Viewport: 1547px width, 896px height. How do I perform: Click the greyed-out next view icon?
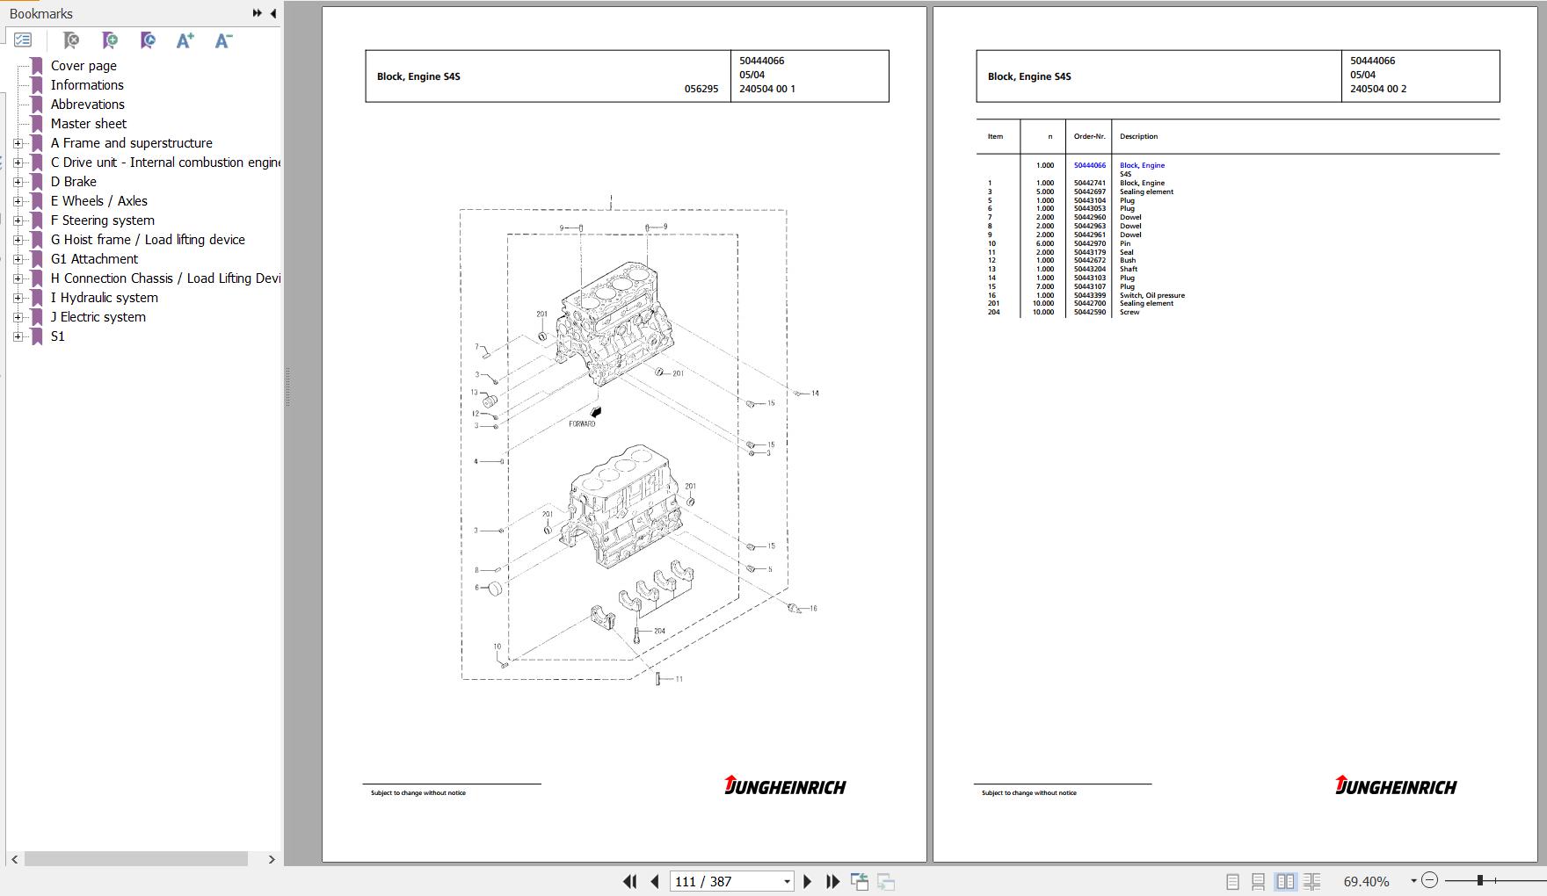click(886, 881)
